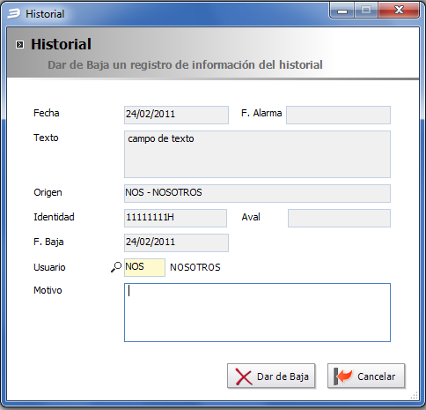Click the red X icon on Dar de Baja
Screen dimensions: 426x410
tap(244, 377)
